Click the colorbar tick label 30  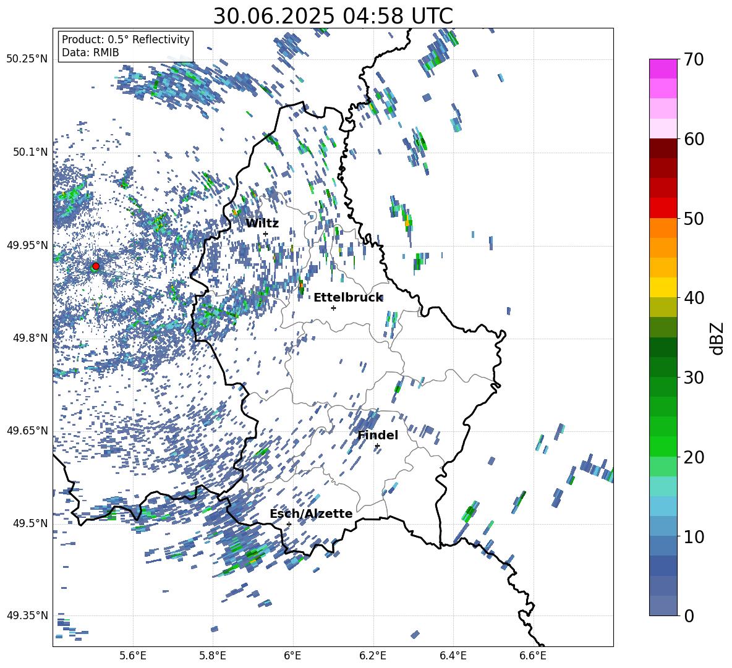click(x=694, y=378)
